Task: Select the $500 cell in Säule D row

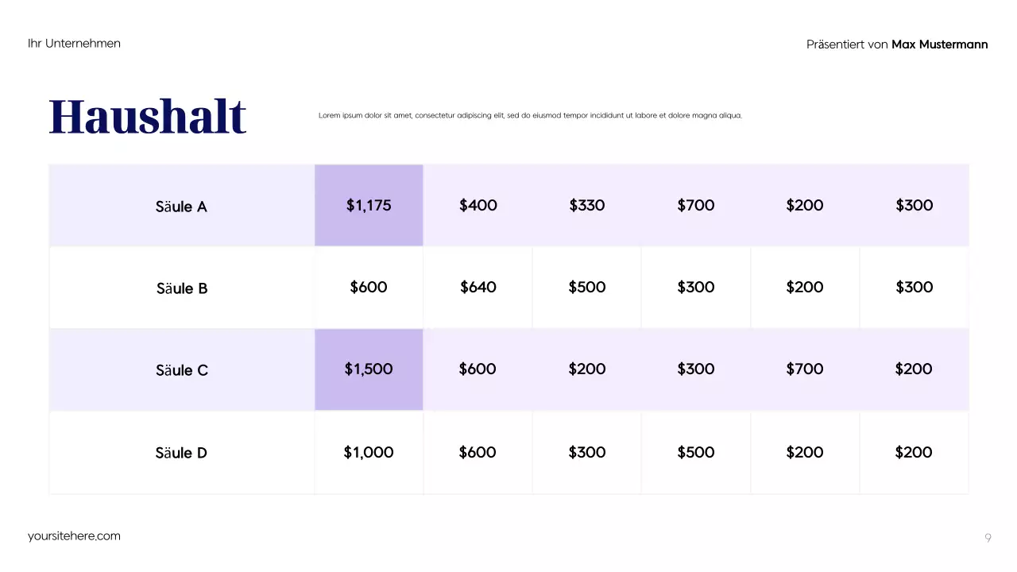Action: [x=696, y=452]
